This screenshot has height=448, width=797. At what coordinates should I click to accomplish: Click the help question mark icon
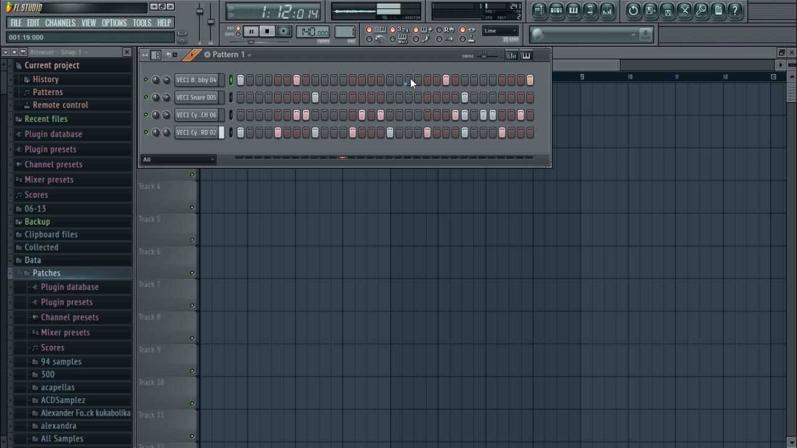pos(735,10)
